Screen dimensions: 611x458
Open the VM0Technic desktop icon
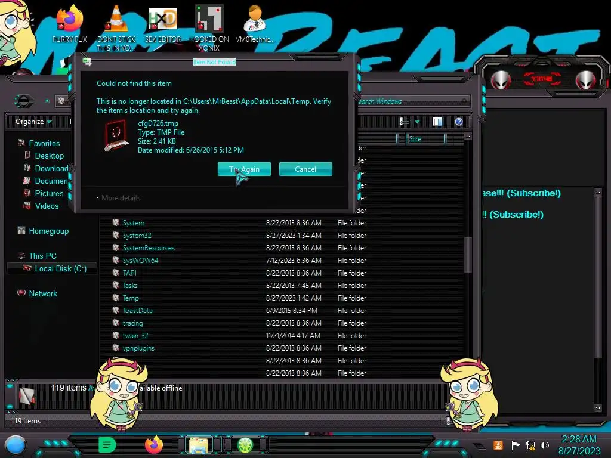click(x=255, y=23)
